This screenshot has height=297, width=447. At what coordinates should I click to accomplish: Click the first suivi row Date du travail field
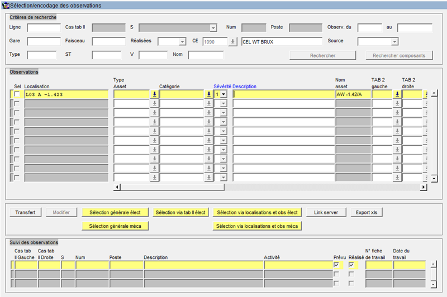(410, 265)
